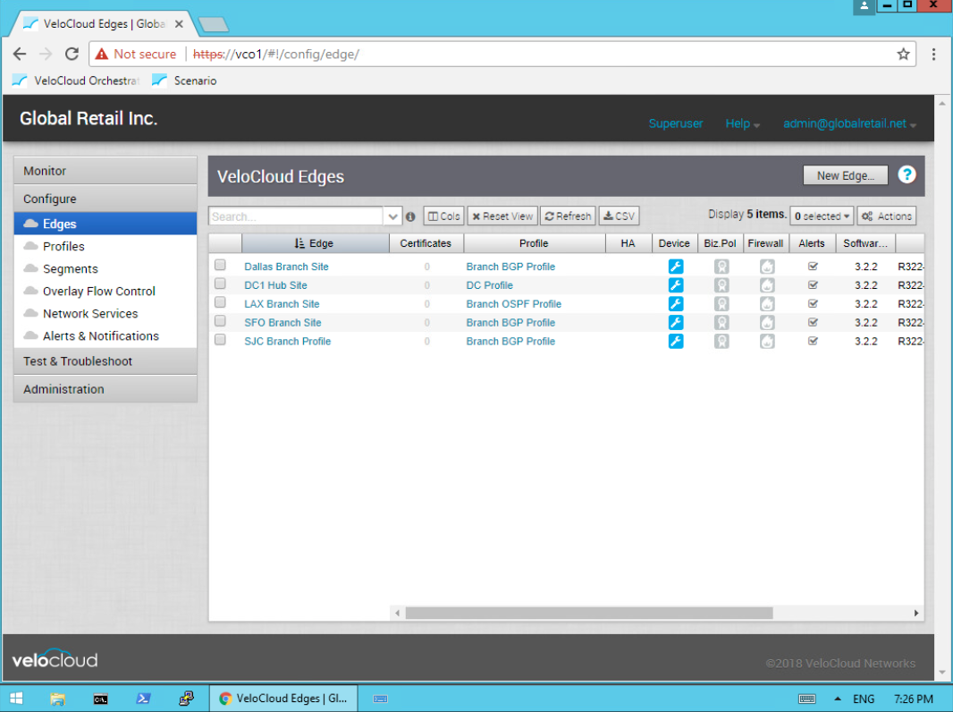The height and width of the screenshot is (712, 953).
Task: Open Device settings icon for Dallas Branch Site
Action: (x=675, y=267)
